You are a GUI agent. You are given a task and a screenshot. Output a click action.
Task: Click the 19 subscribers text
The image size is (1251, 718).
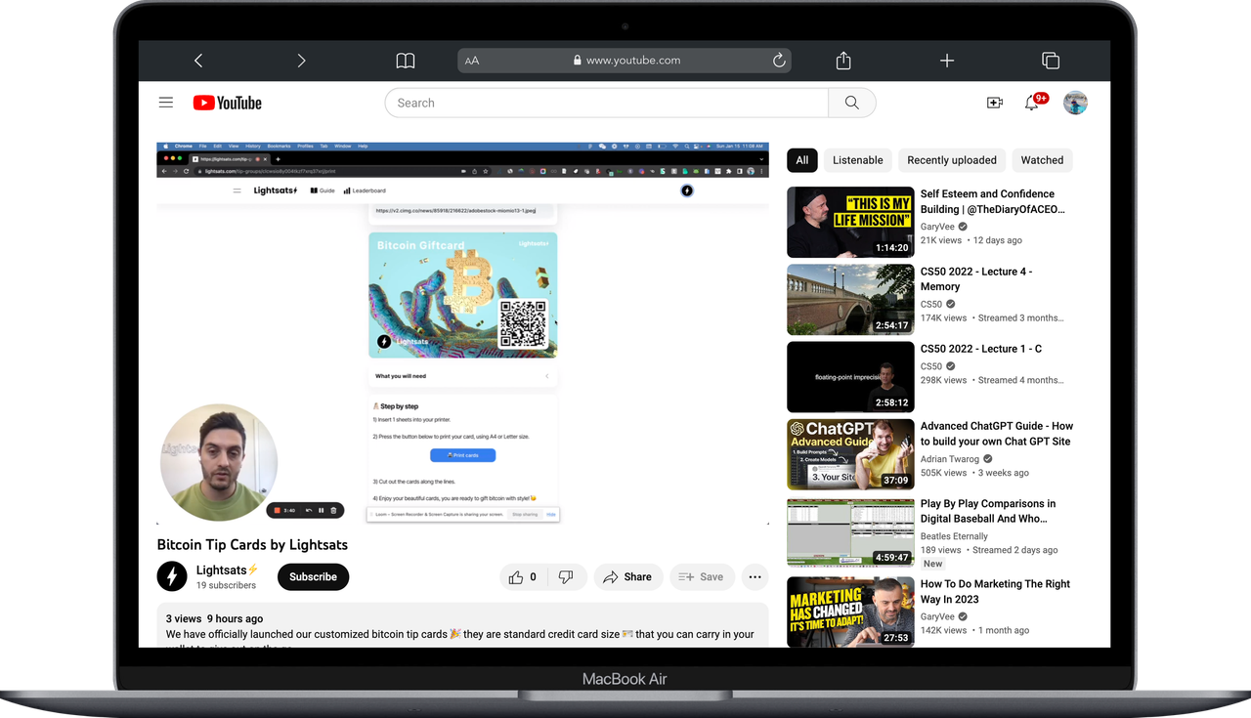coord(226,586)
